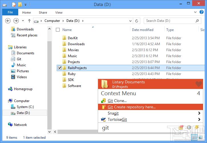Go up one folder level
Screen dimensions: 207x143
29,21
